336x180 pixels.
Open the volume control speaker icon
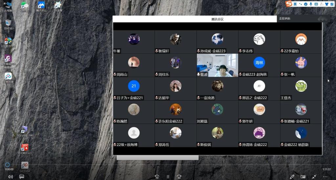[10, 177]
